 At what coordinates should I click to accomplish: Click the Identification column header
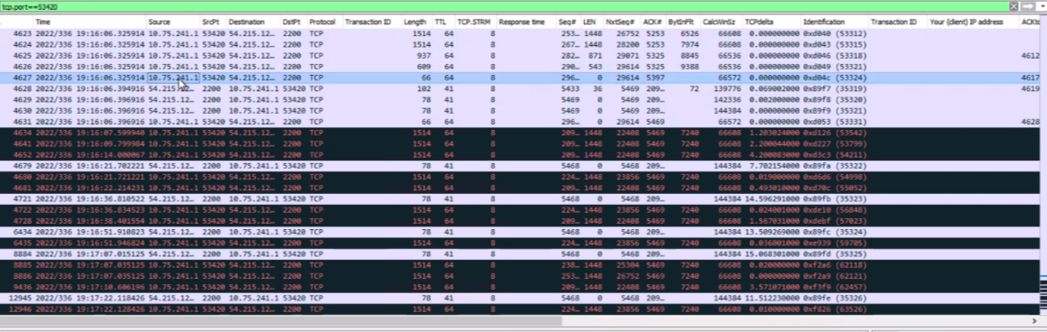click(x=835, y=22)
